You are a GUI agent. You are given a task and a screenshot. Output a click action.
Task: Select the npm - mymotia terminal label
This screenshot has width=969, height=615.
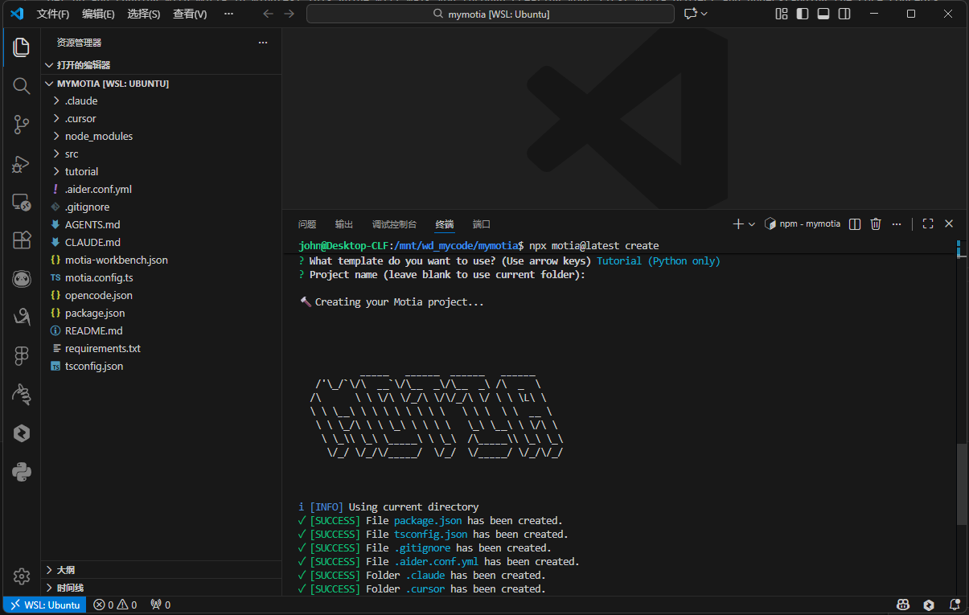pos(803,223)
